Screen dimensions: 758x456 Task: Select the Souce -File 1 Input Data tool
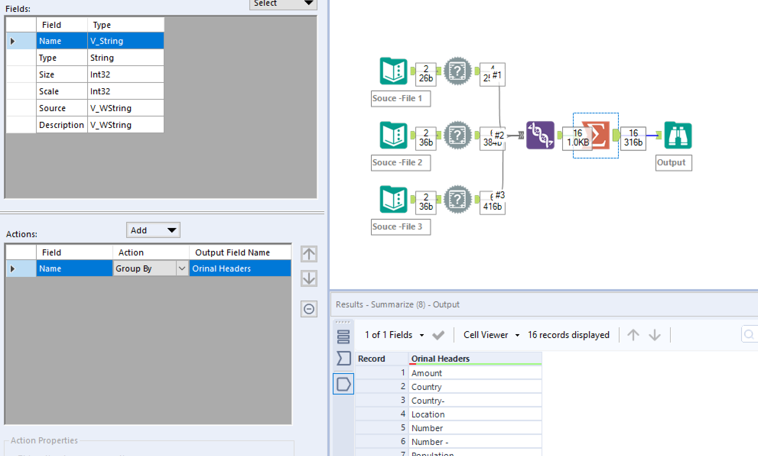coord(393,71)
